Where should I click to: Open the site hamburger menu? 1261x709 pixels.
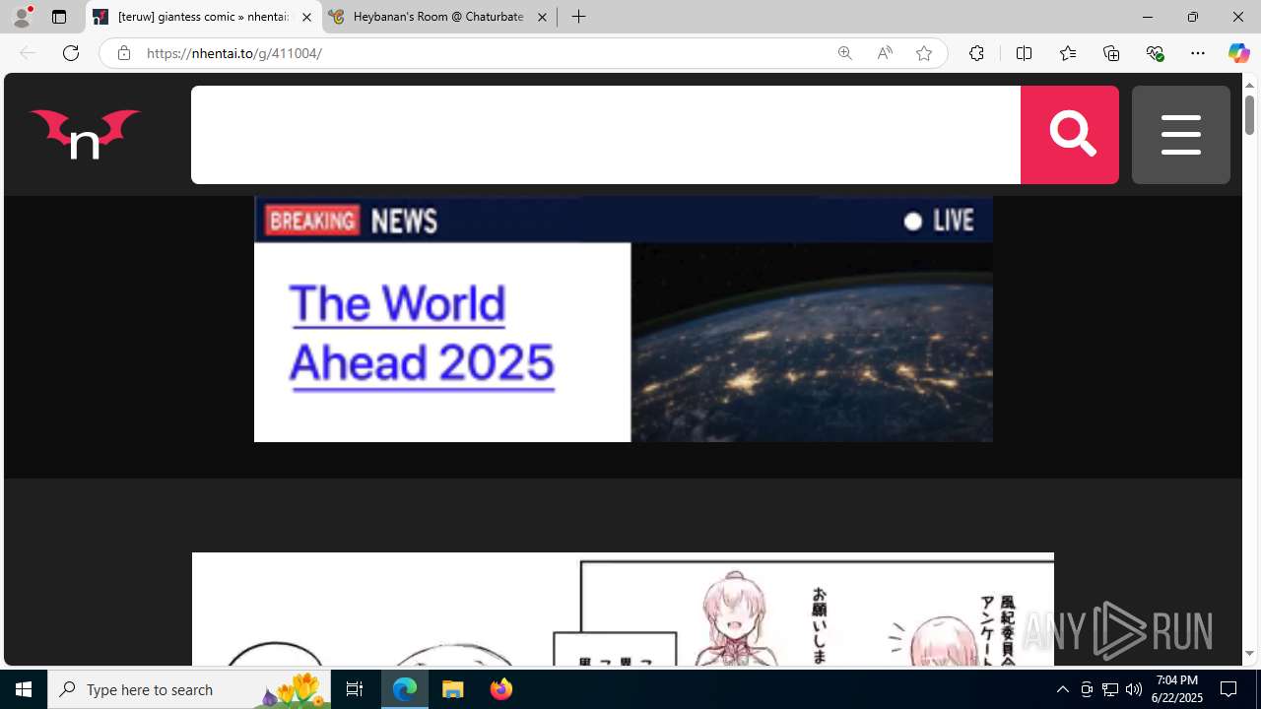[1180, 135]
